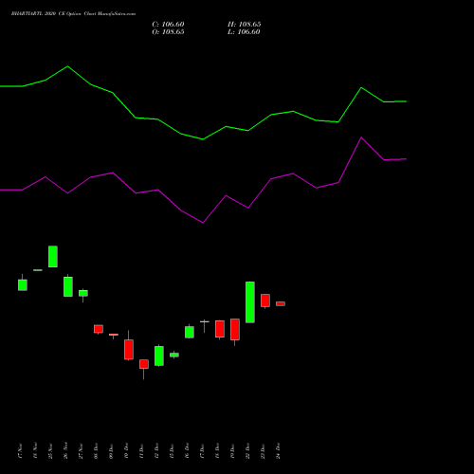The height and width of the screenshot is (474, 474).
Task: Click the open value O: 108.65
Action: [168, 32]
